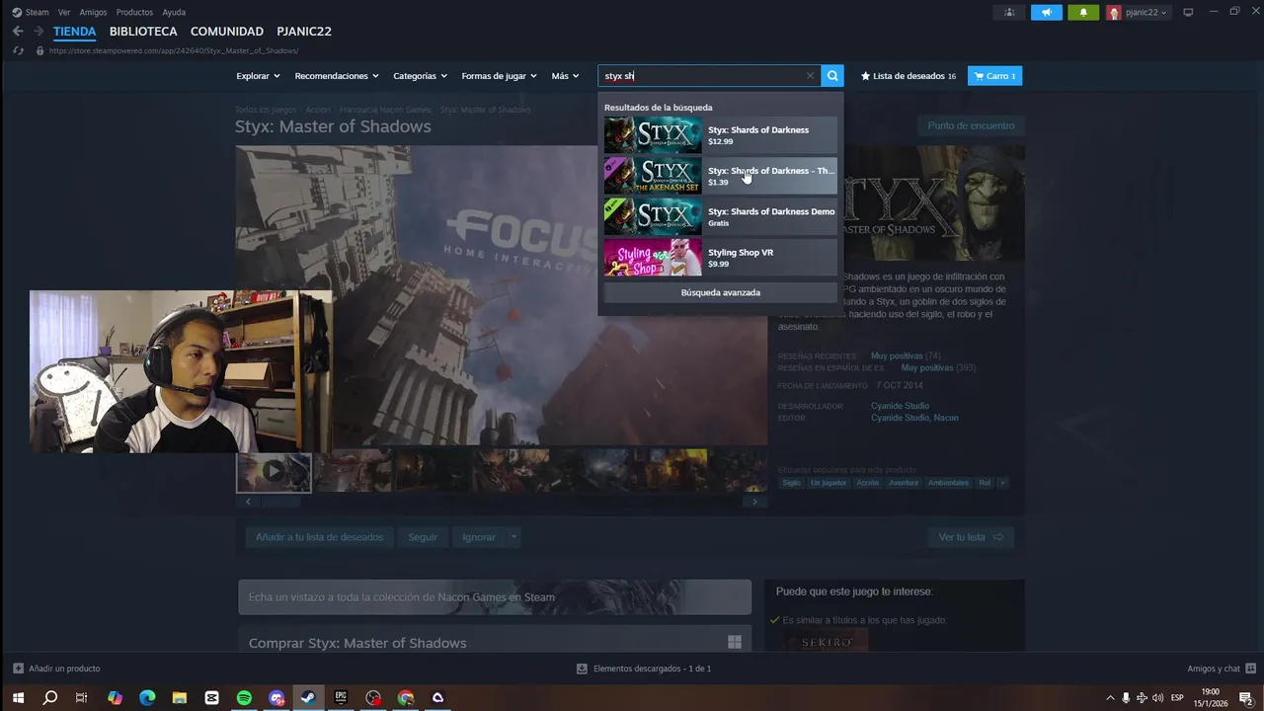1264x711 pixels.
Task: Select the Styling Shop VR result
Action: 720,258
